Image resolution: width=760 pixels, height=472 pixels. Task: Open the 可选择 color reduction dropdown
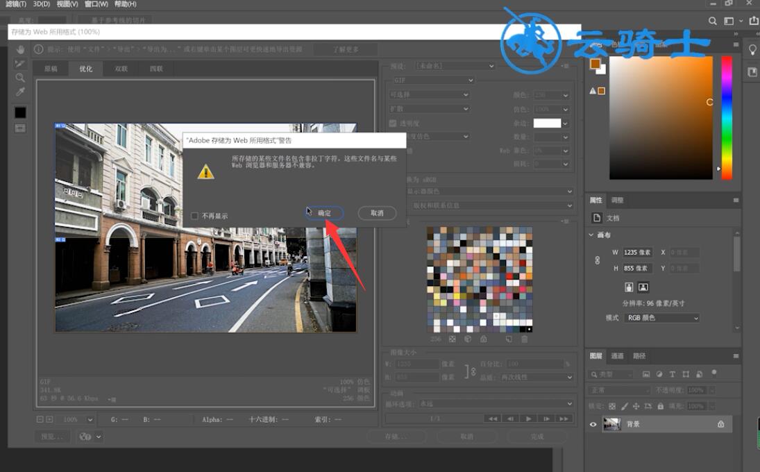pos(430,94)
